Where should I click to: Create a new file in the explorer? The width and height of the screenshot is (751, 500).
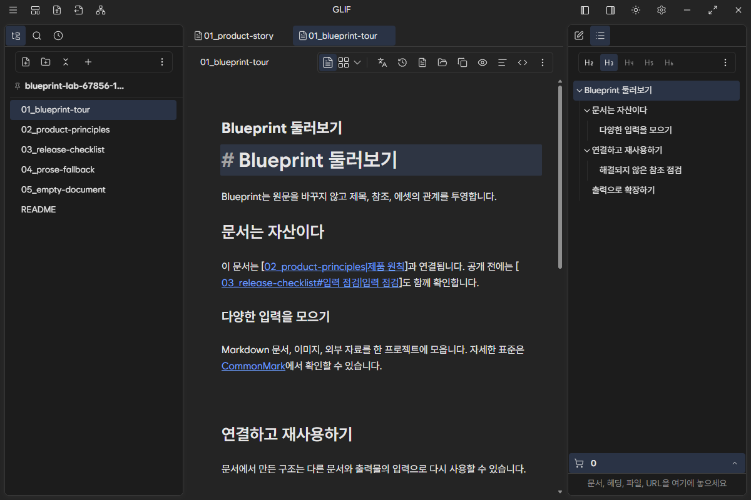coord(26,62)
